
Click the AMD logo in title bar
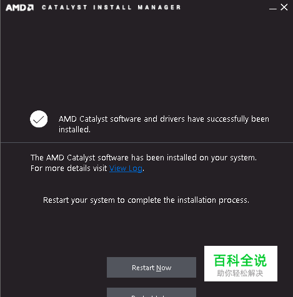(19, 7)
